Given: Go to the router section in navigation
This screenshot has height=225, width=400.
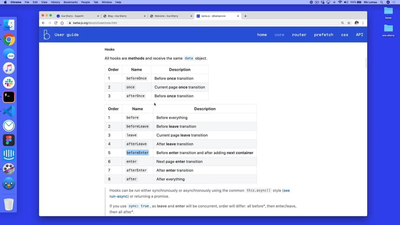Looking at the screenshot, I should 299,35.
